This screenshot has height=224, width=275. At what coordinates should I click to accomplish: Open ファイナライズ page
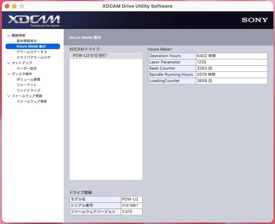(28, 90)
